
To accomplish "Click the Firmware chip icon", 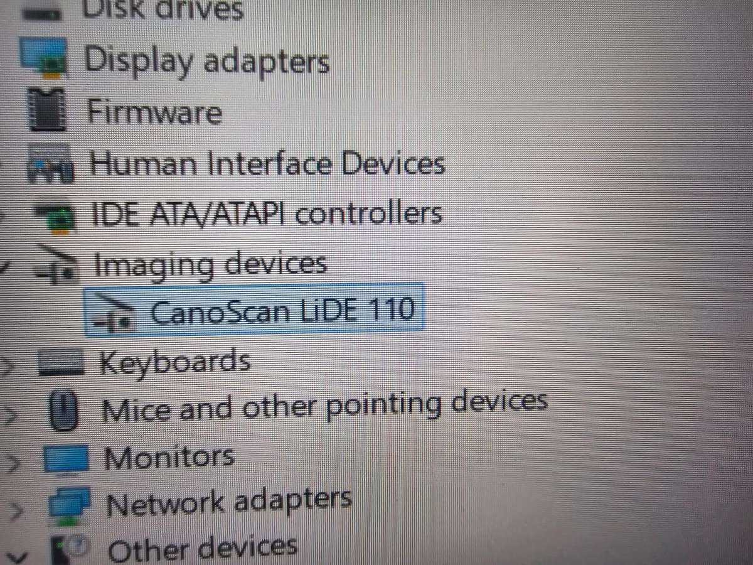I will tap(47, 110).
